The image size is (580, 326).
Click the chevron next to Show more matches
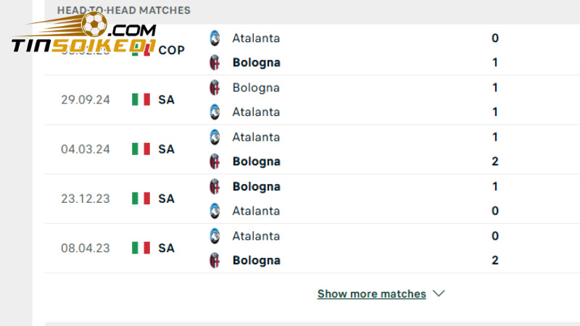pos(438,293)
